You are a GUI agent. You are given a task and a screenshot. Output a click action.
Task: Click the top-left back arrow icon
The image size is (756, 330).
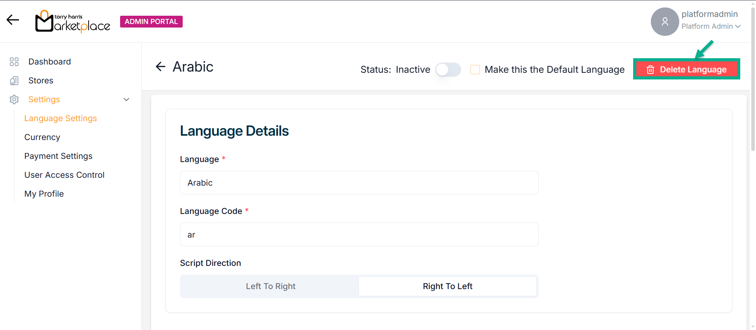tap(13, 20)
